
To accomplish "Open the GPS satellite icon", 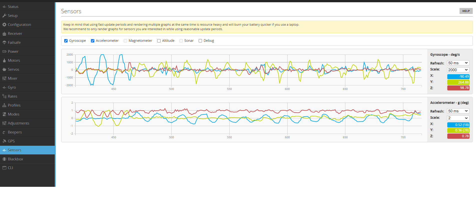I will click(x=4, y=141).
